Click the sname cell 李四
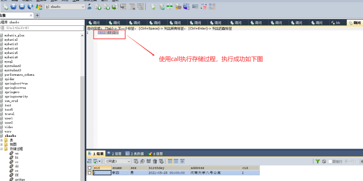 (x=120, y=172)
